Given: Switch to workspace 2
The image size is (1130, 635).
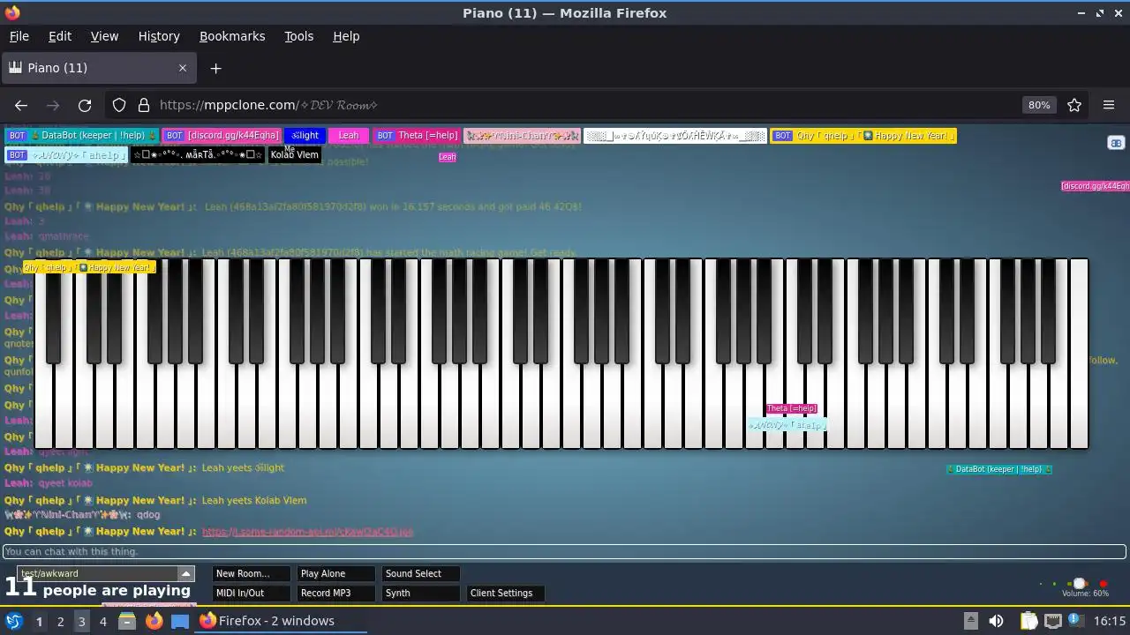Looking at the screenshot, I should pyautogui.click(x=60, y=621).
